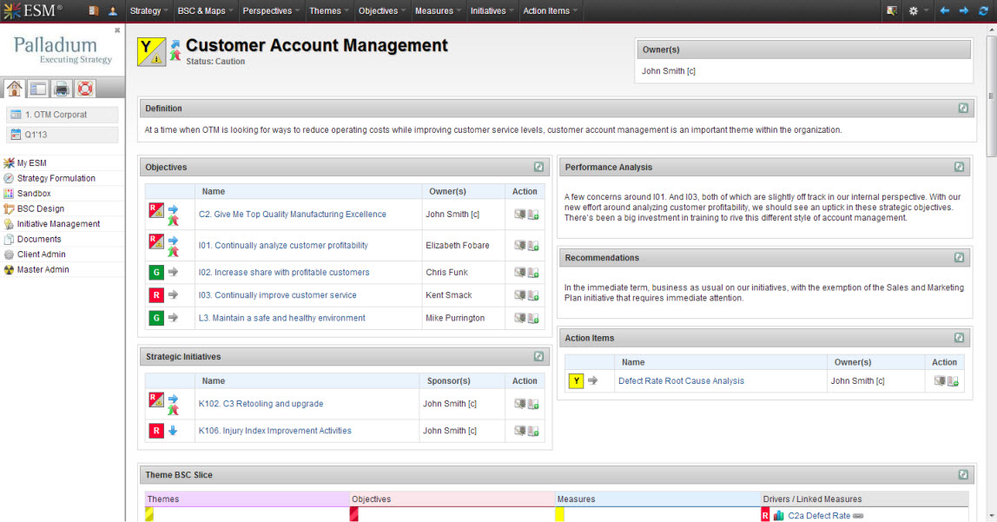Click add-document icon in K106 row
997x522 pixels.
pyautogui.click(x=533, y=431)
